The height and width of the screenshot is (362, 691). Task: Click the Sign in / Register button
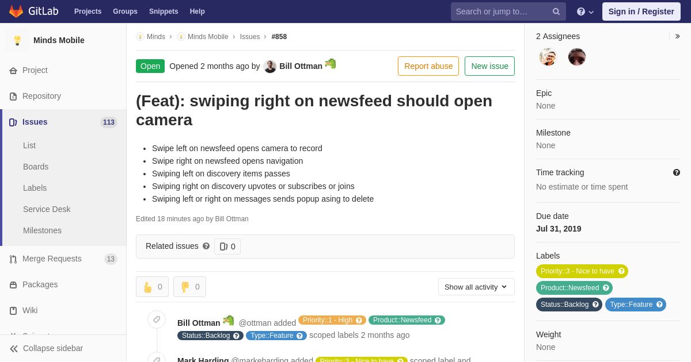tap(641, 11)
